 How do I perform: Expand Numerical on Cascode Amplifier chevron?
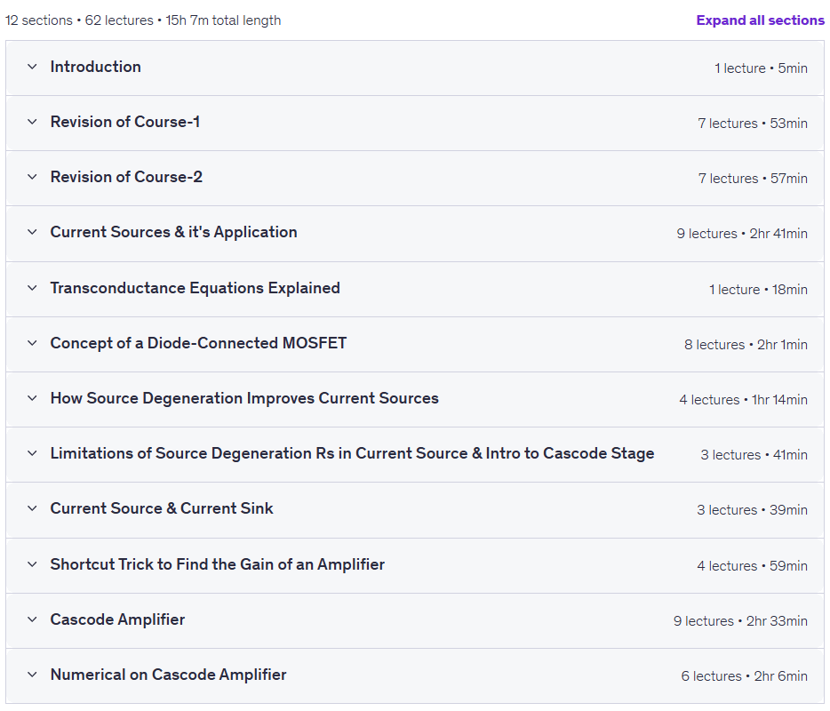pyautogui.click(x=32, y=675)
